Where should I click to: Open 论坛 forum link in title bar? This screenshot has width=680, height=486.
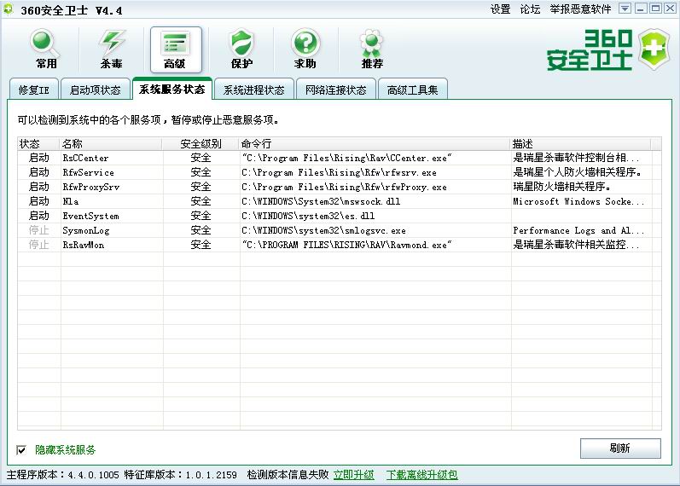tap(530, 9)
